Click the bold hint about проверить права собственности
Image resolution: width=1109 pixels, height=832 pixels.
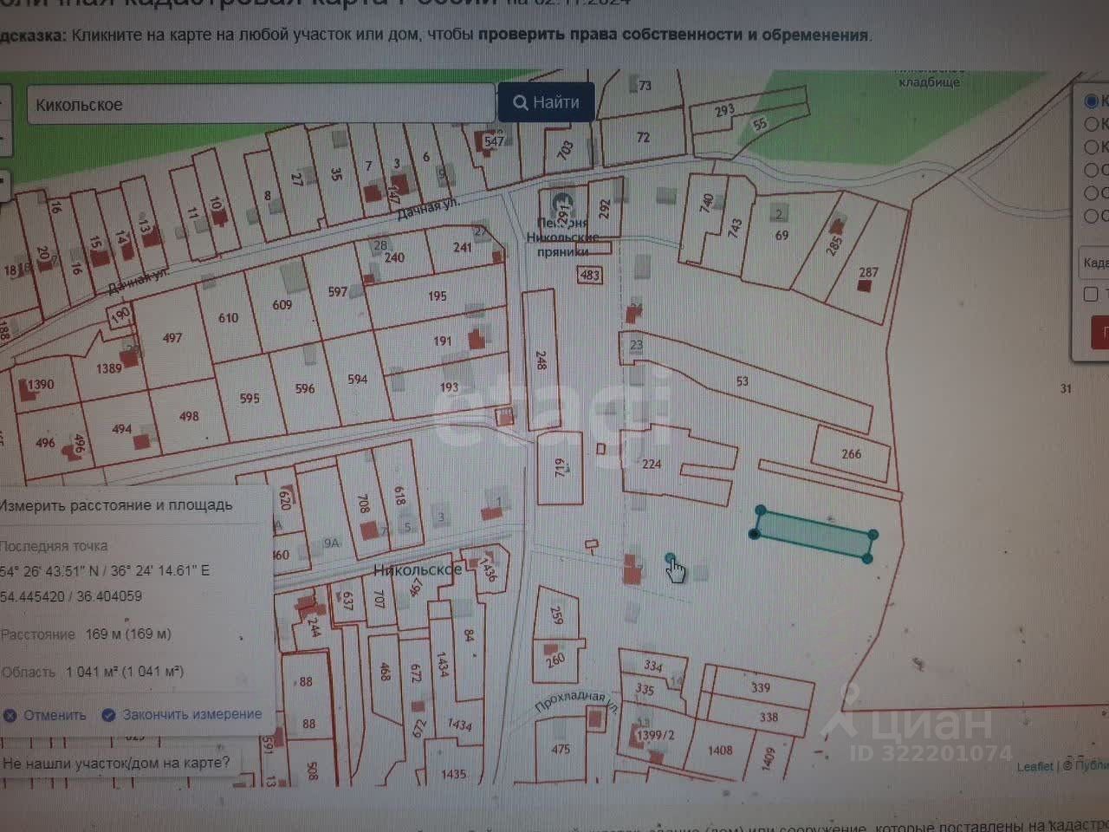[x=673, y=36]
